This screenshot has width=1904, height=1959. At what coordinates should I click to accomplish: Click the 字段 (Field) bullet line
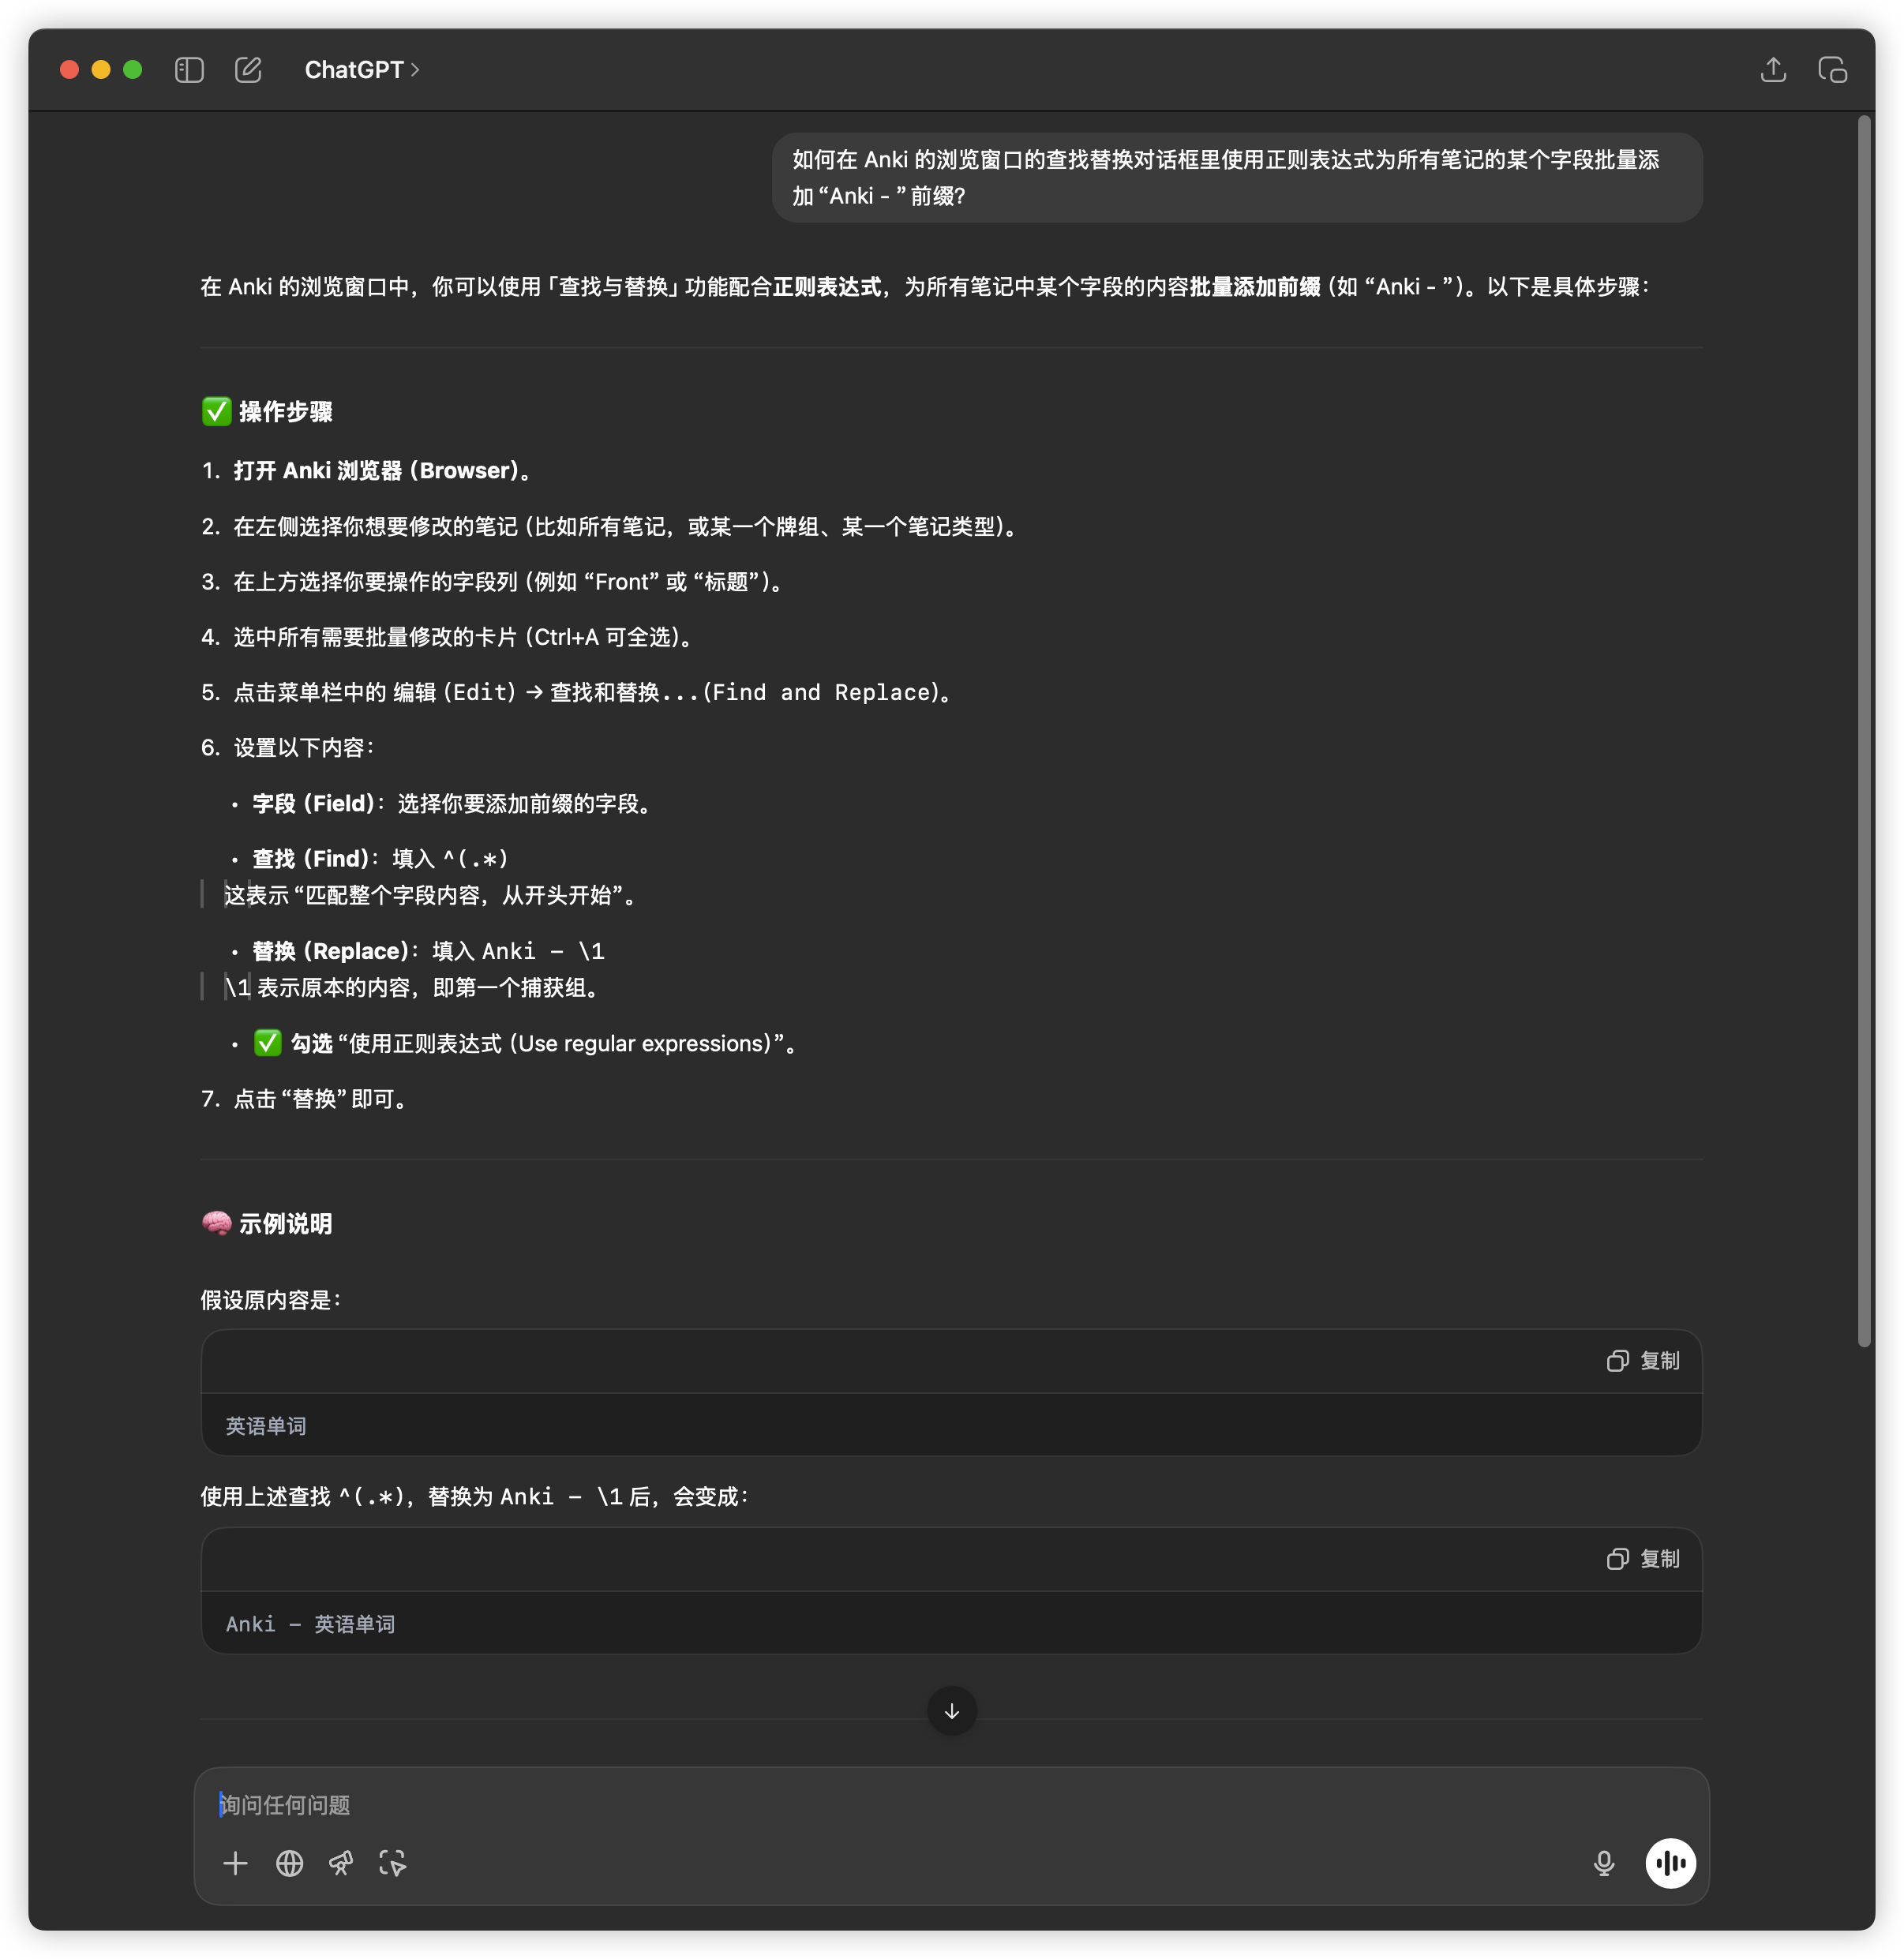(454, 803)
